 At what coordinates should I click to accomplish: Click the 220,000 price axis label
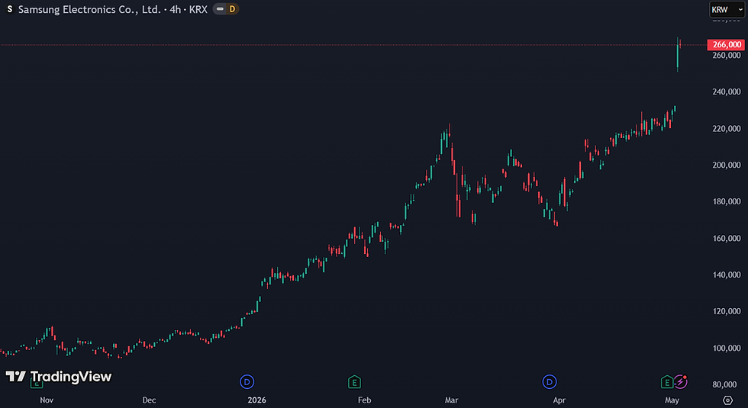(x=726, y=129)
